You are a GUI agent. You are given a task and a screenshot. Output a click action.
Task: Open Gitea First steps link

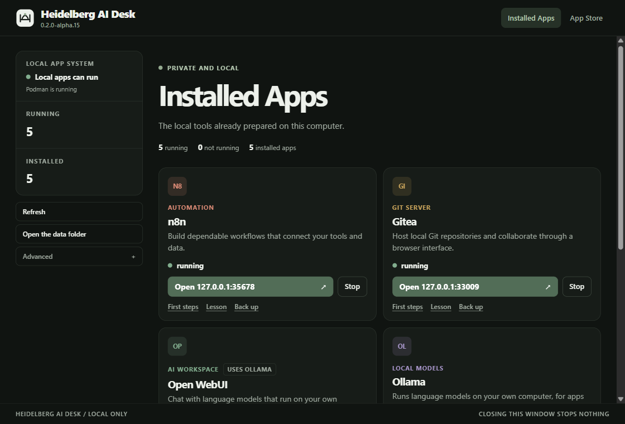[407, 307]
